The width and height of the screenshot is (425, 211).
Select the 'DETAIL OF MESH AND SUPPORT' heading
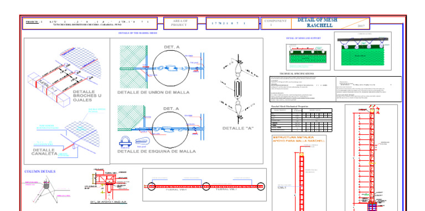point(303,38)
